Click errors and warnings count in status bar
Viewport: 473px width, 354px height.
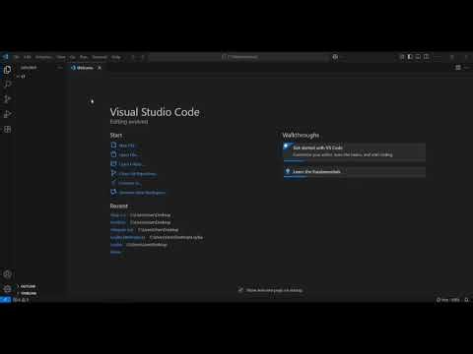[21, 300]
